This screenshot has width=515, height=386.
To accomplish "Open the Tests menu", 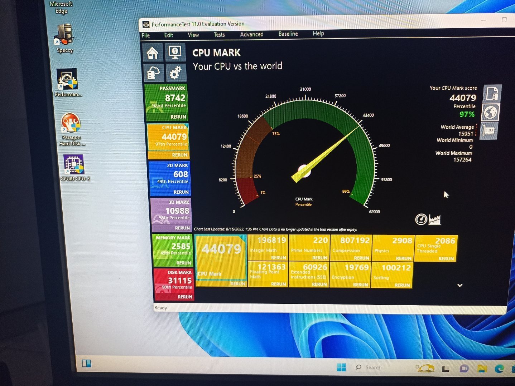I will point(219,35).
